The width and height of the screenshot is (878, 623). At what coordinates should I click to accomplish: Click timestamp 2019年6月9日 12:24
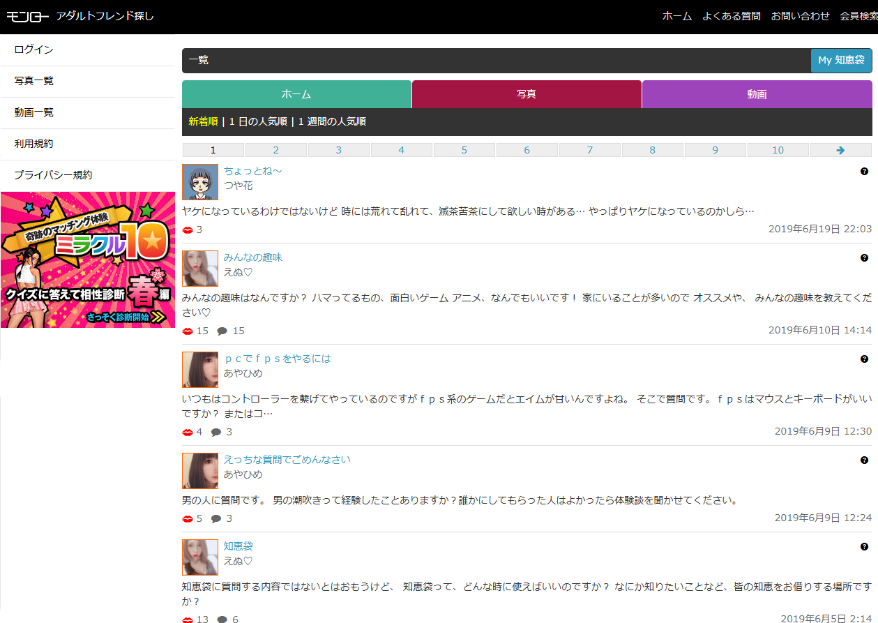[824, 518]
